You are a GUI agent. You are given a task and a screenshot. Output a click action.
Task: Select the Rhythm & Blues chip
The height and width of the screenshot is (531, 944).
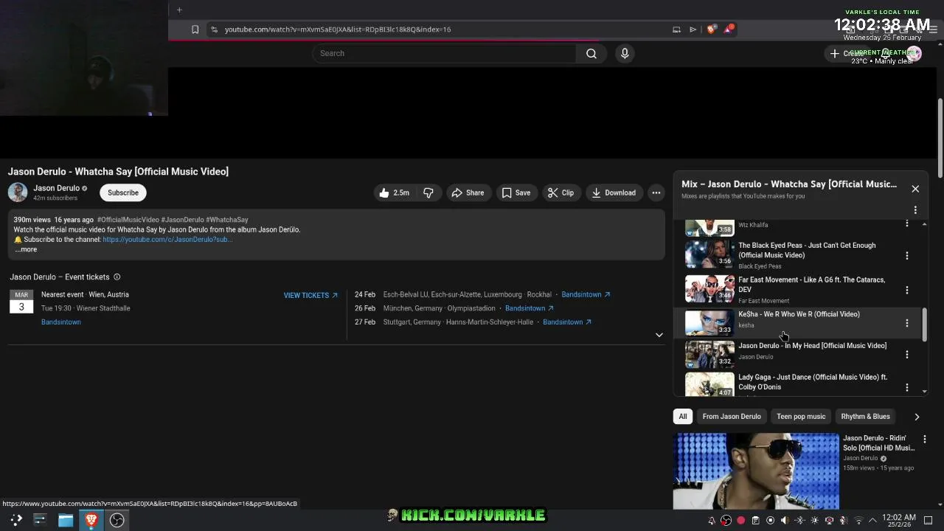coord(865,417)
